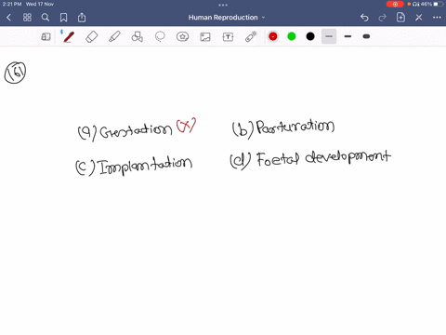
Task: Go back using the left chevron
Action: click(8, 18)
